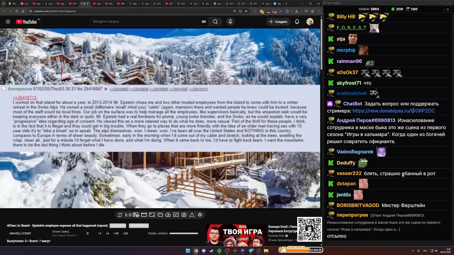Click the browser home icon
This screenshot has width=454, height=255.
(23, 11)
